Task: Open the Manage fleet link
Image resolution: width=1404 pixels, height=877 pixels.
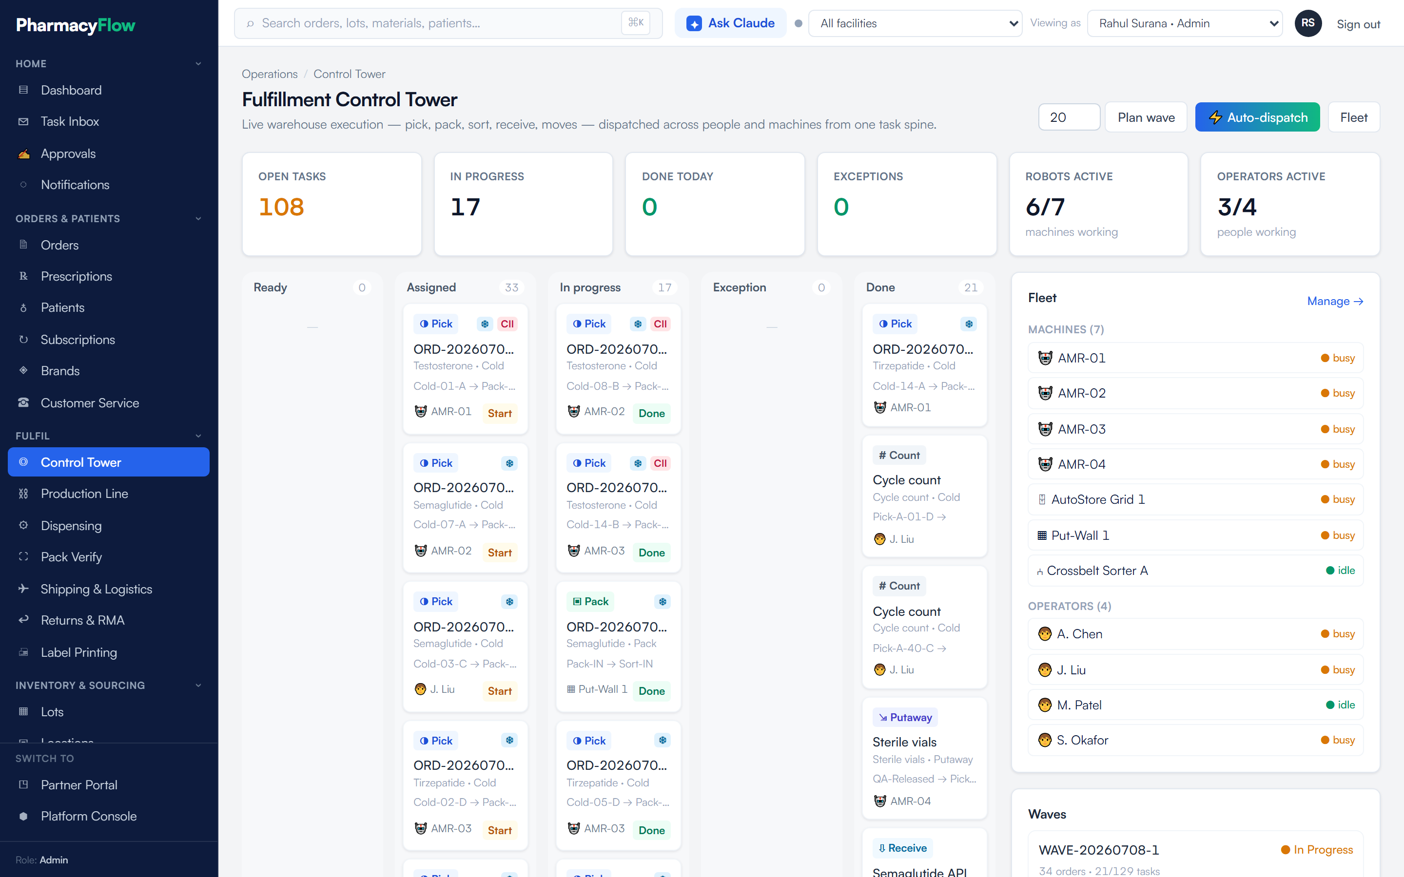Action: pyautogui.click(x=1335, y=301)
